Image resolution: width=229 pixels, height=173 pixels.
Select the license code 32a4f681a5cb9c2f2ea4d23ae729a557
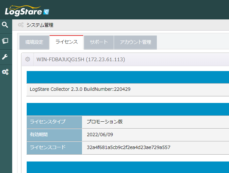(129, 147)
